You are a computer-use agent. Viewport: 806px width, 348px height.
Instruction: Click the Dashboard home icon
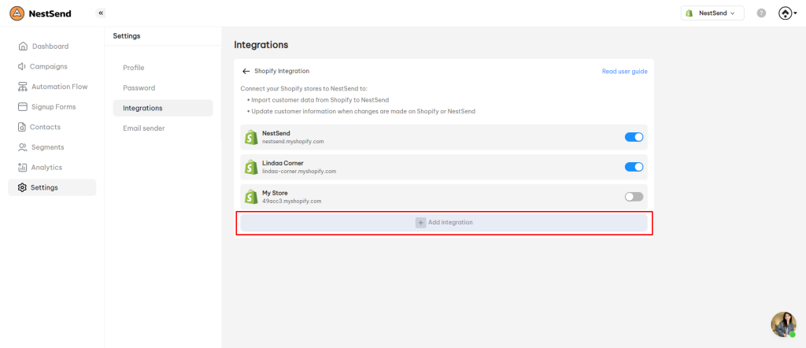(23, 46)
